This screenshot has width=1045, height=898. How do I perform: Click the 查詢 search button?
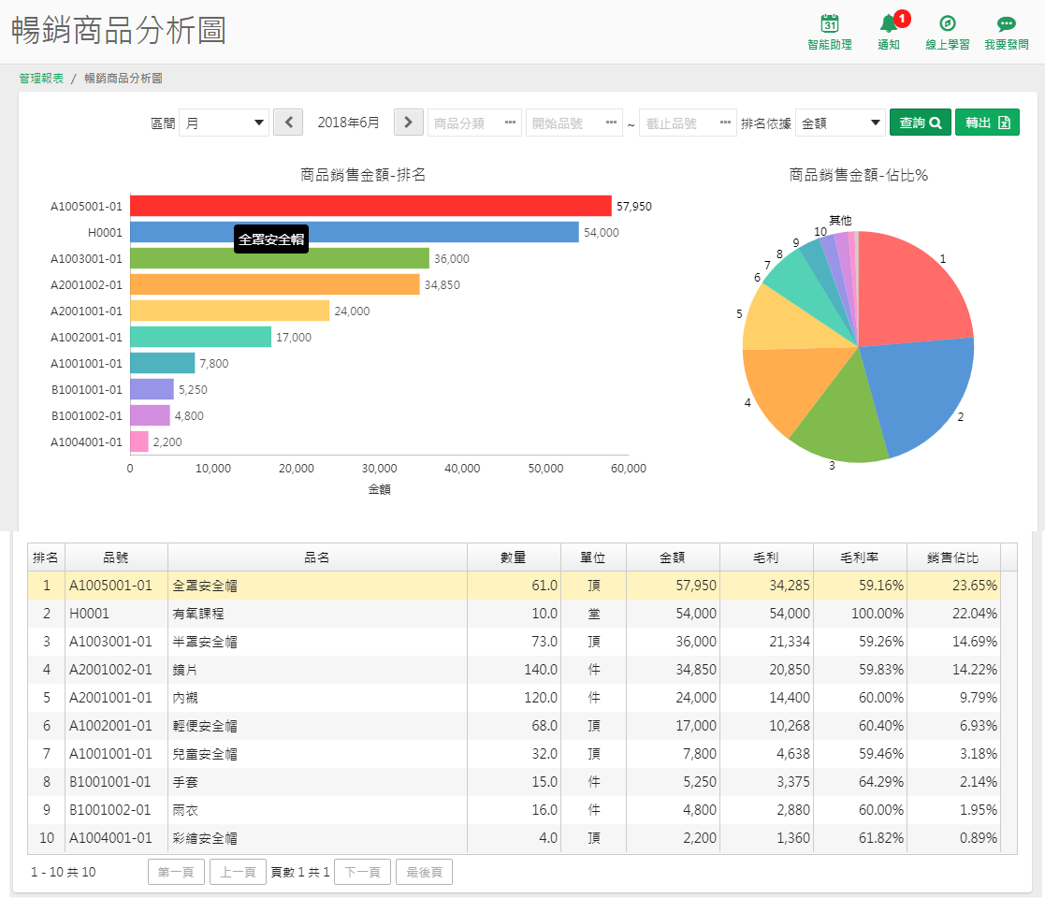(921, 123)
